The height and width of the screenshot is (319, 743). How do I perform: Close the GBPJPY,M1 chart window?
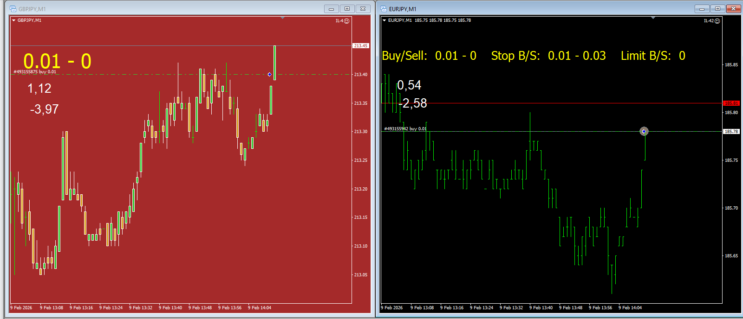[363, 9]
